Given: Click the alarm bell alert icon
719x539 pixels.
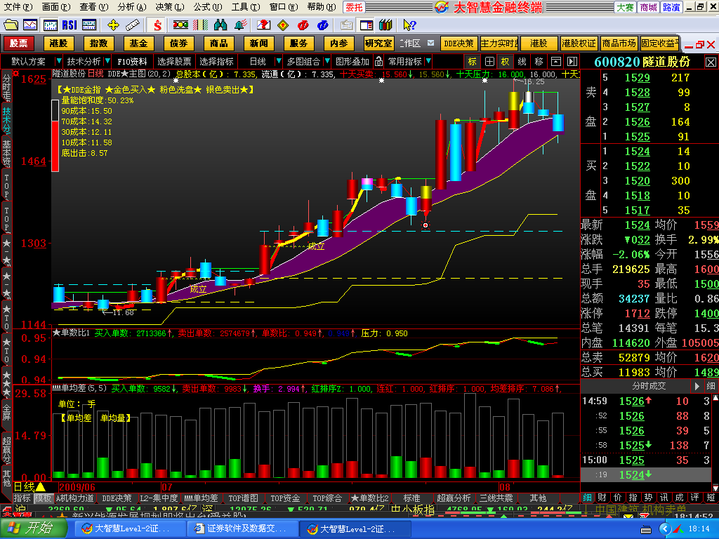Looking at the screenshot, I should pyautogui.click(x=240, y=25).
